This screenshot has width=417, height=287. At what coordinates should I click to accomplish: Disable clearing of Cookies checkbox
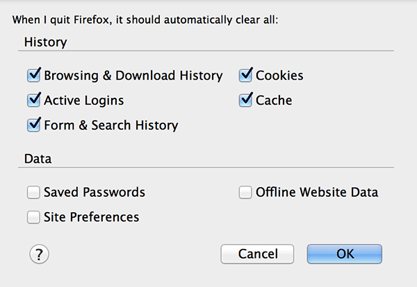click(x=245, y=75)
